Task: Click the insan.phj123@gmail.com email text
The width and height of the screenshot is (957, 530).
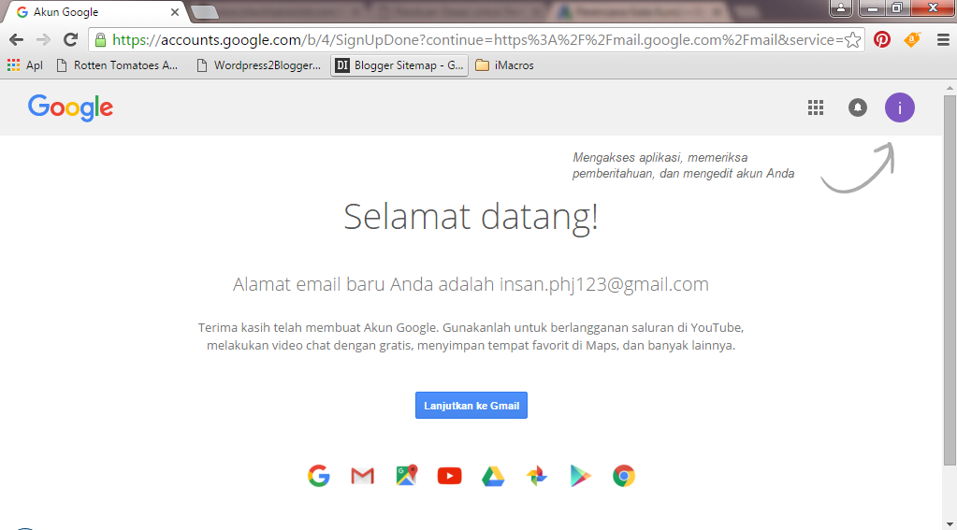Action: point(604,284)
